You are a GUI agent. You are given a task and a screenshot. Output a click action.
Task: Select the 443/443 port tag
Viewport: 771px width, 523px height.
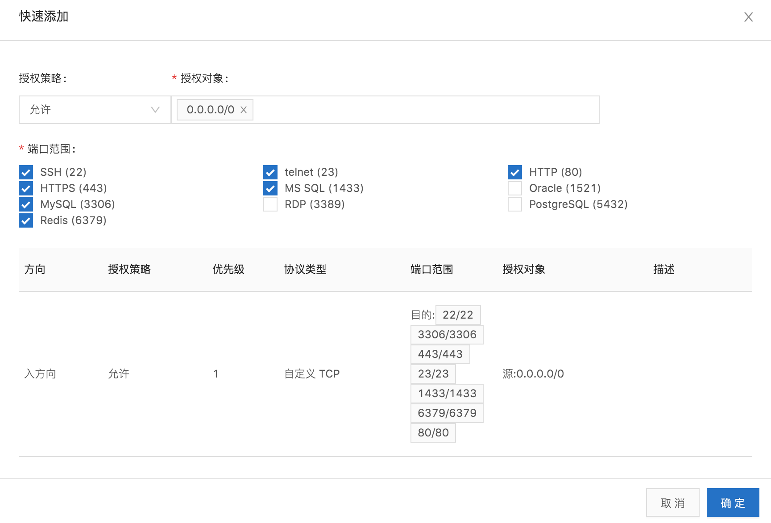point(440,354)
